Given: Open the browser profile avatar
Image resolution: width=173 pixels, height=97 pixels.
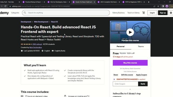Looking at the screenshot, I should point(167,6).
